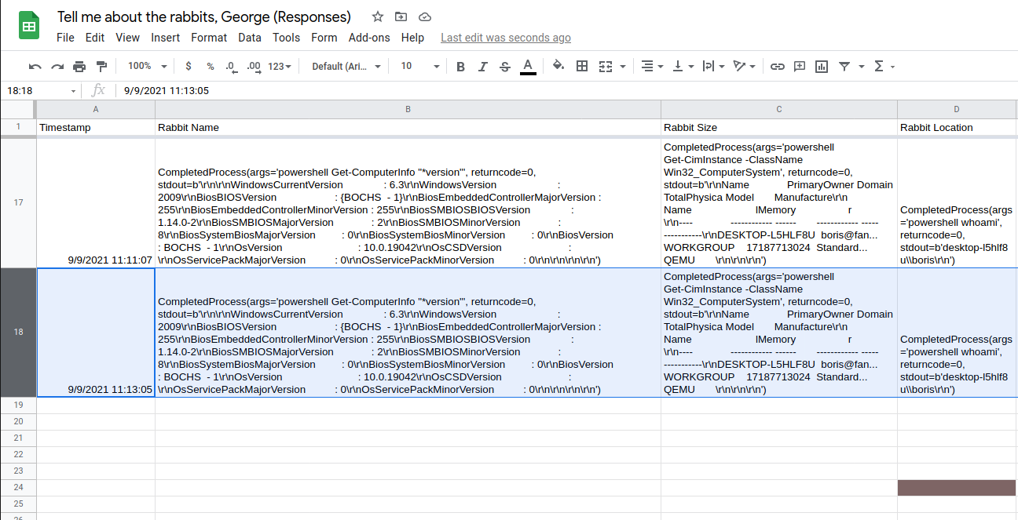Click the Undo icon
Screen dimensions: 1018x520
[35, 67]
